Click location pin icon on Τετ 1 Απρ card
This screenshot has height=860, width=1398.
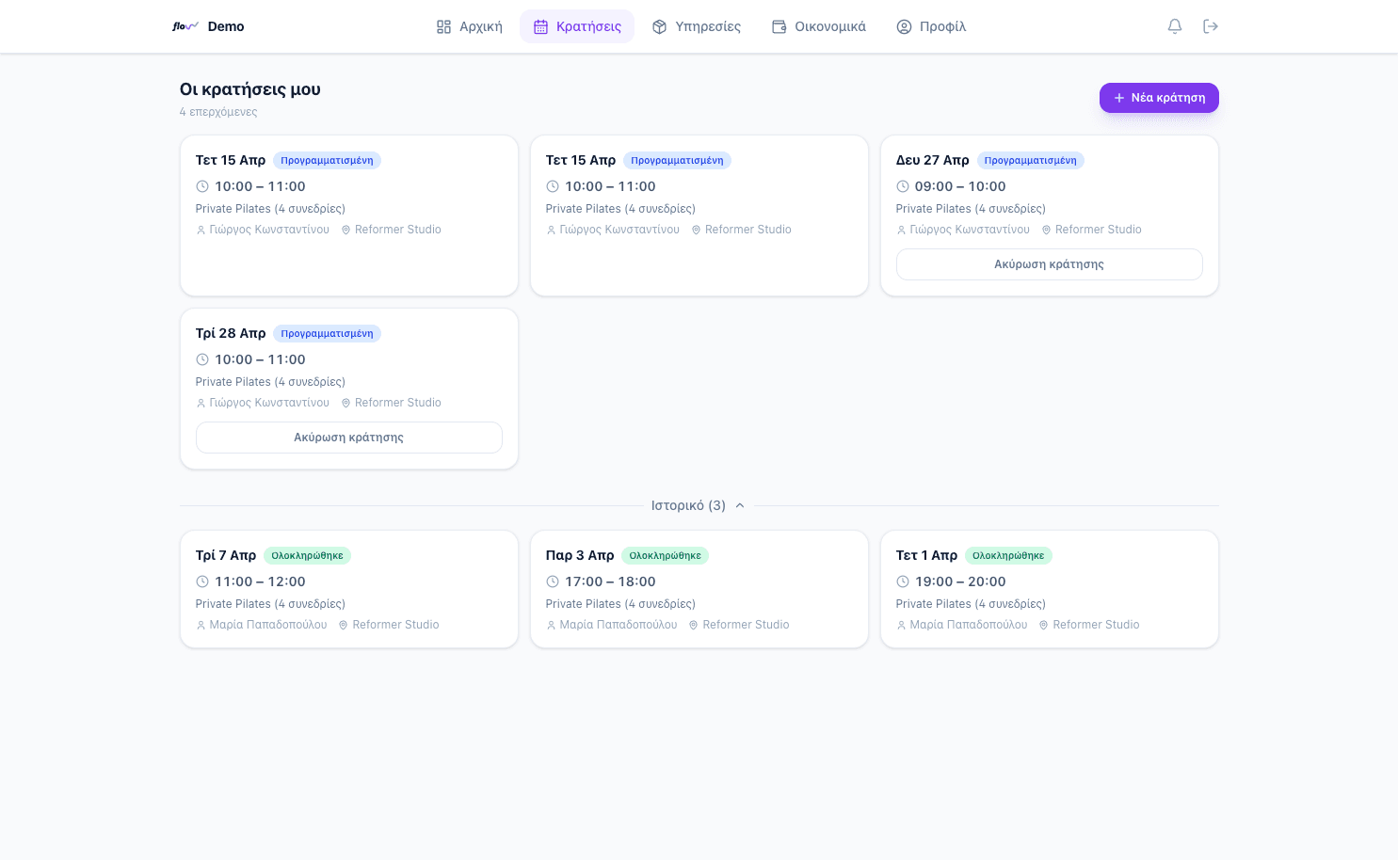tap(1043, 625)
